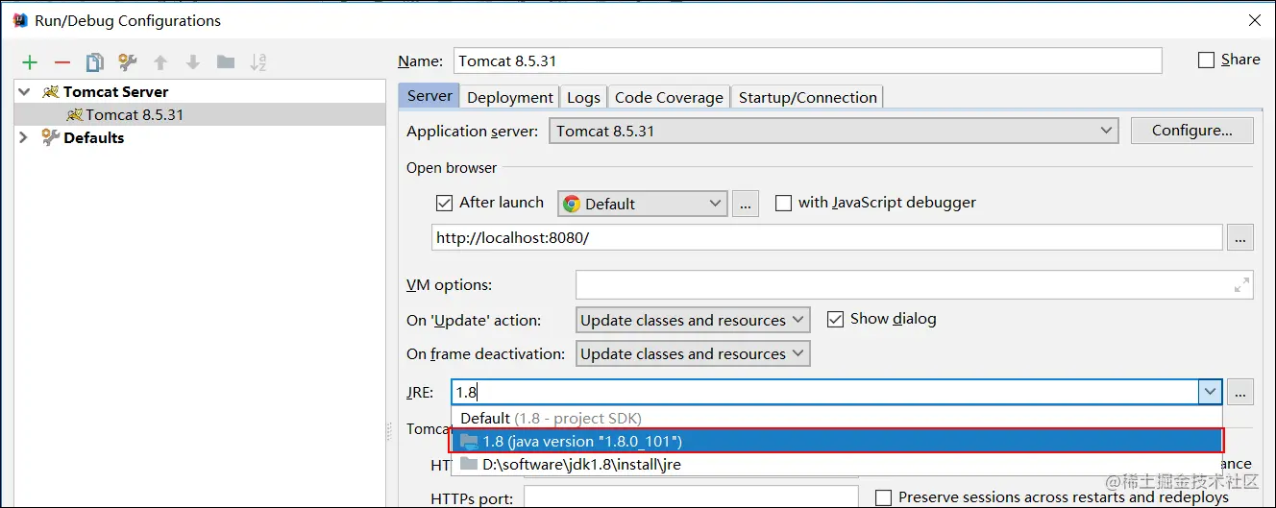The width and height of the screenshot is (1276, 508).
Task: Select 1.8 java version "1.8.0_101" option
Action: (836, 441)
